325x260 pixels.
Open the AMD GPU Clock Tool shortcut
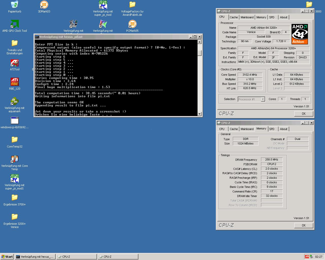tap(14, 24)
